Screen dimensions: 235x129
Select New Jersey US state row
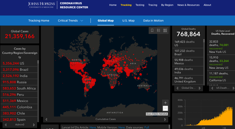pyautogui.click(x=221, y=63)
